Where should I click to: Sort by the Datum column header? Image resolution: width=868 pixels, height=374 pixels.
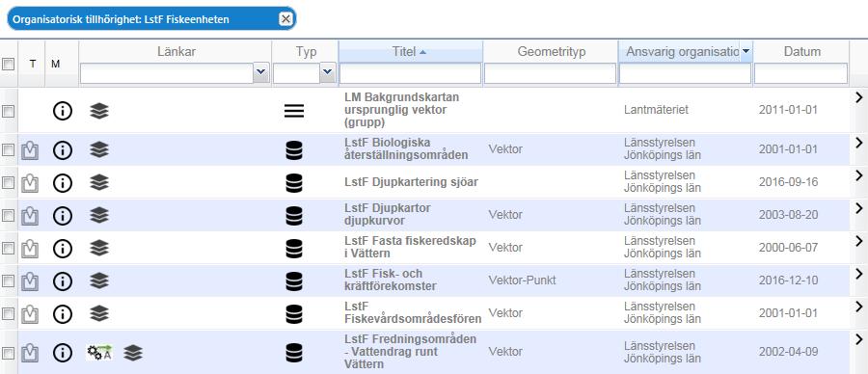[802, 51]
